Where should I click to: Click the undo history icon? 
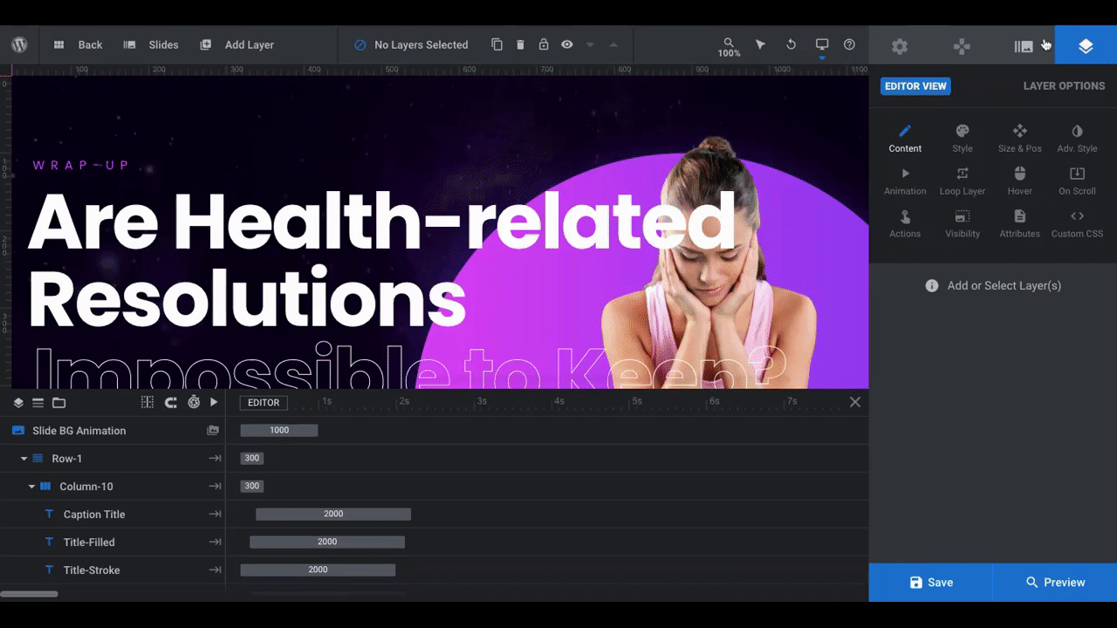(791, 44)
